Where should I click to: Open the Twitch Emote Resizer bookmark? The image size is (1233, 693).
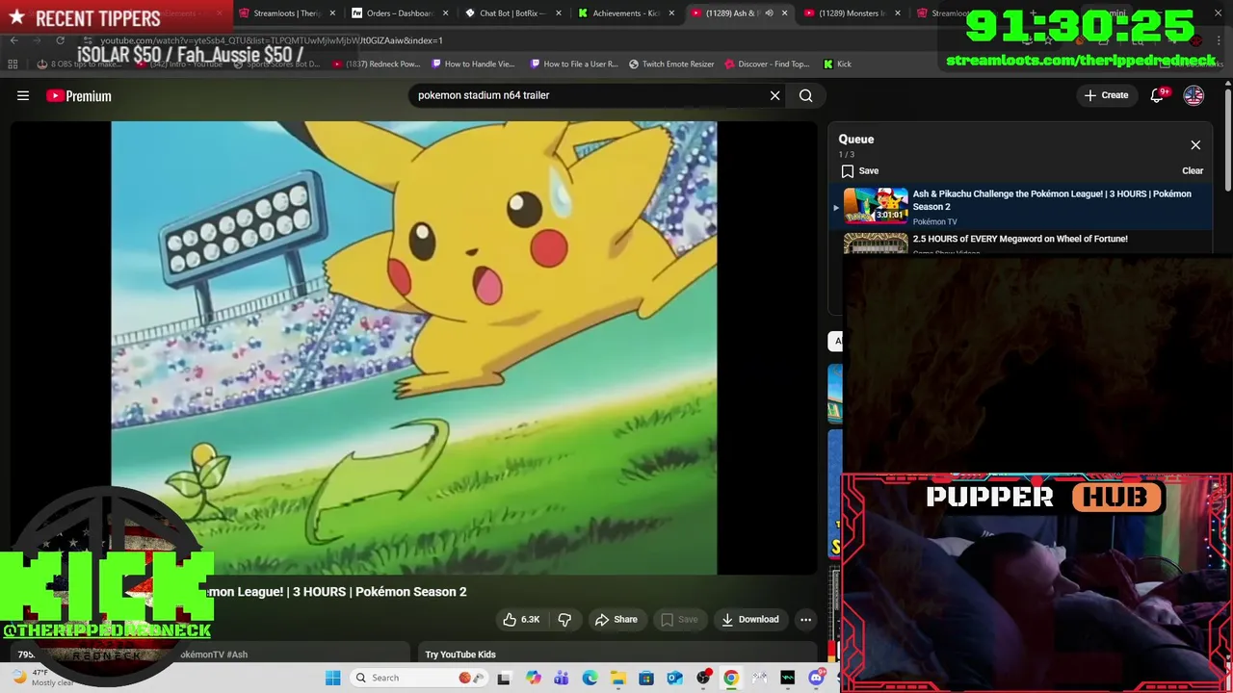tap(671, 64)
